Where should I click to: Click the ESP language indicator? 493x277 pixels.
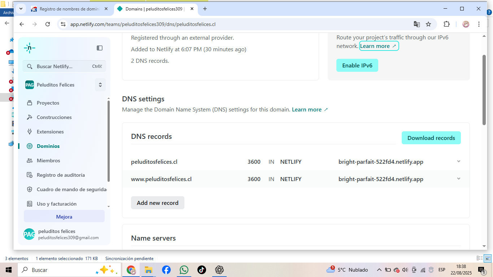pos(442,270)
